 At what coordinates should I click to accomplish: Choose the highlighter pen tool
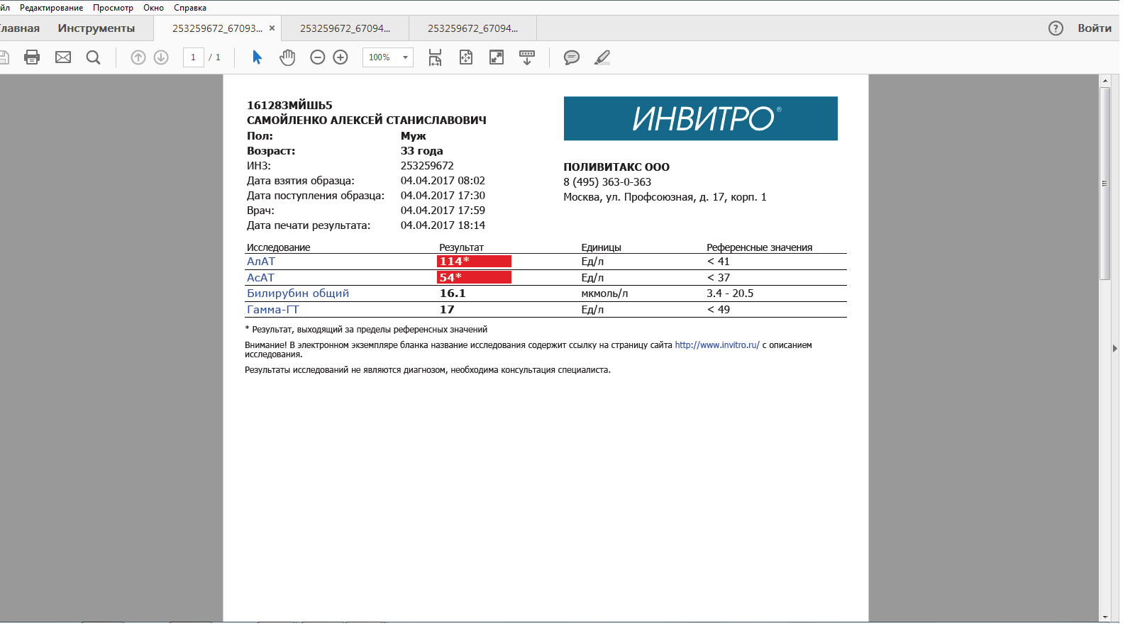[x=602, y=57]
